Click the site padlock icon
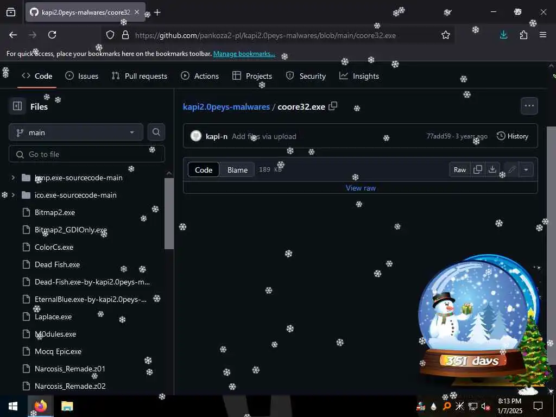The height and width of the screenshot is (417, 556). point(125,35)
